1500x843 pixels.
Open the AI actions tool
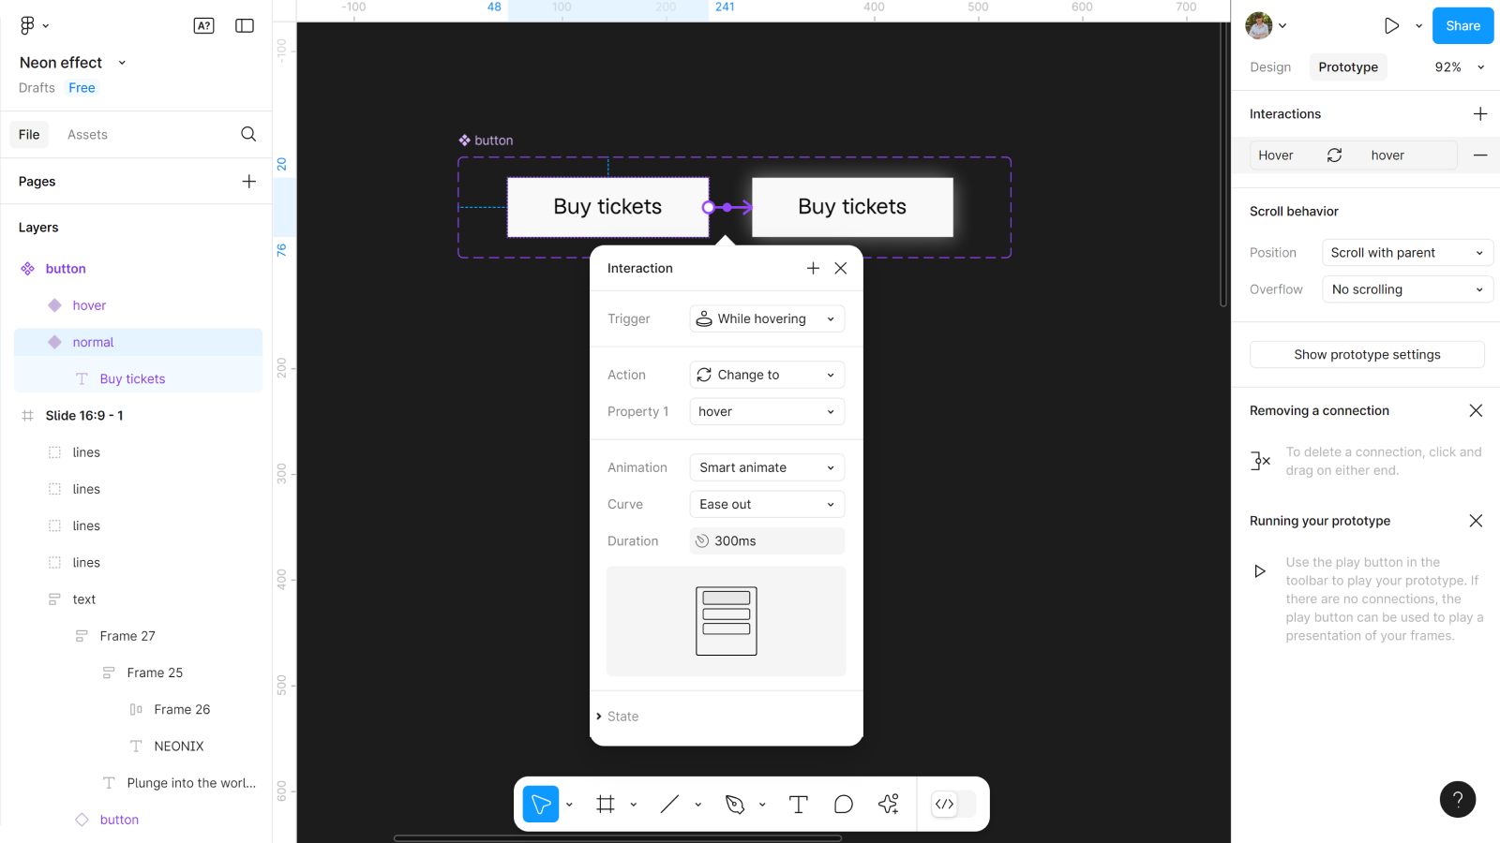tap(888, 804)
